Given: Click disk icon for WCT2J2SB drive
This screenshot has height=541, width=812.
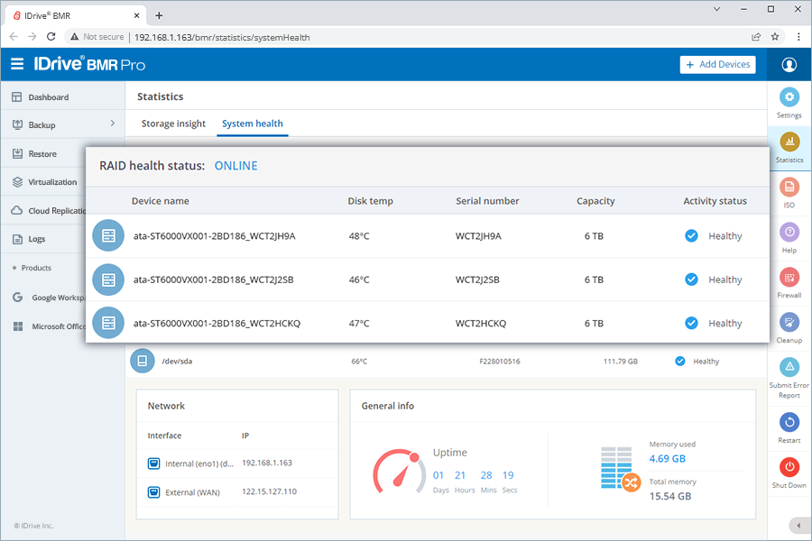Looking at the screenshot, I should [108, 280].
